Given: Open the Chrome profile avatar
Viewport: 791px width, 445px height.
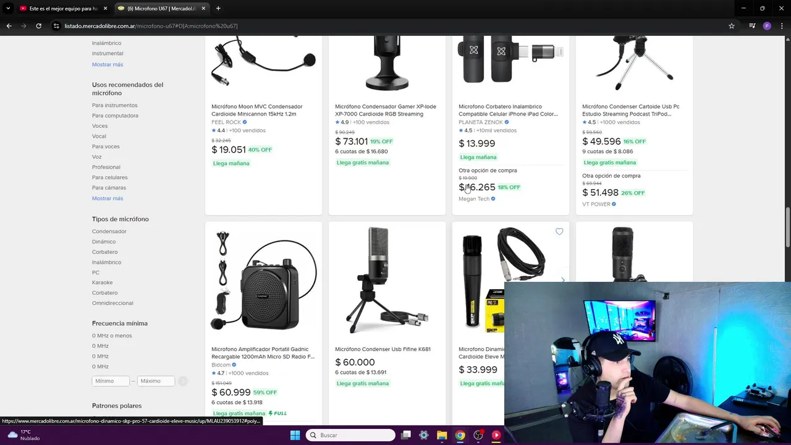Looking at the screenshot, I should (767, 26).
